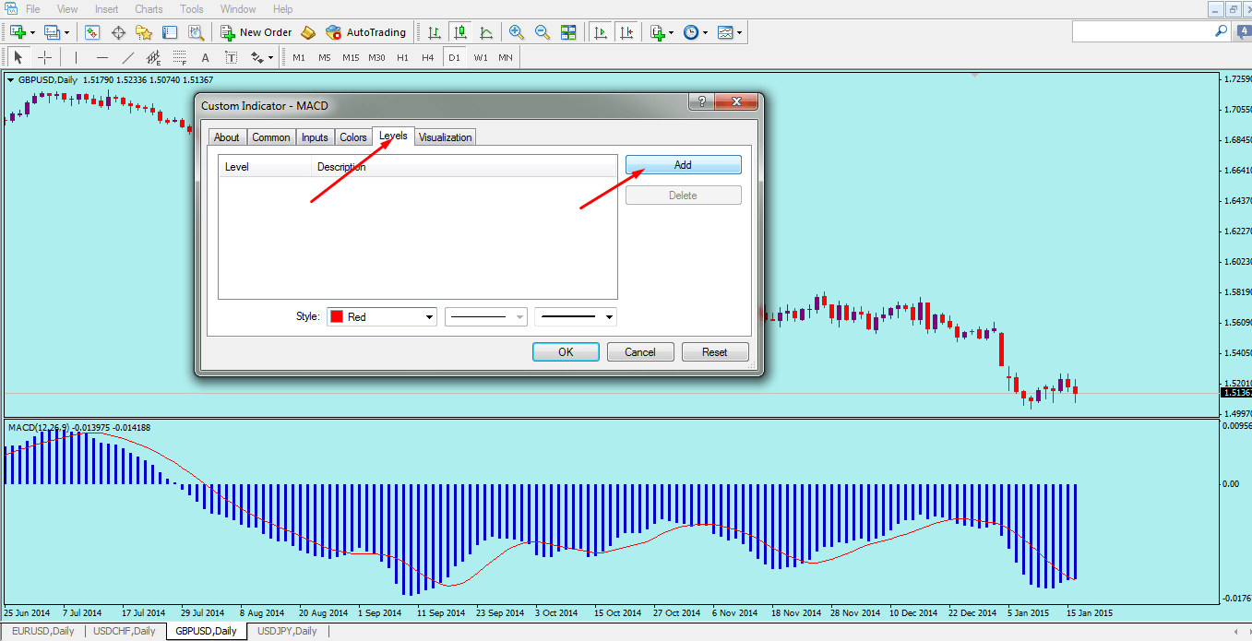1252x641 pixels.
Task: Switch to the Visualization tab
Action: point(446,137)
